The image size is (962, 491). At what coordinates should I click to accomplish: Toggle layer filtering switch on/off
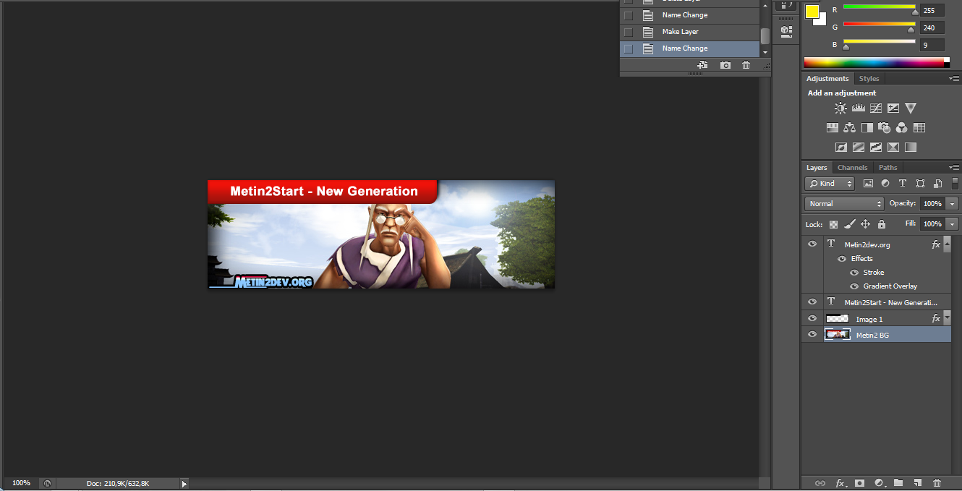[955, 184]
